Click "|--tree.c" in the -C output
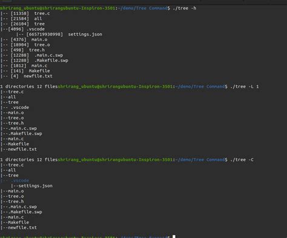 pyautogui.click(x=12, y=165)
